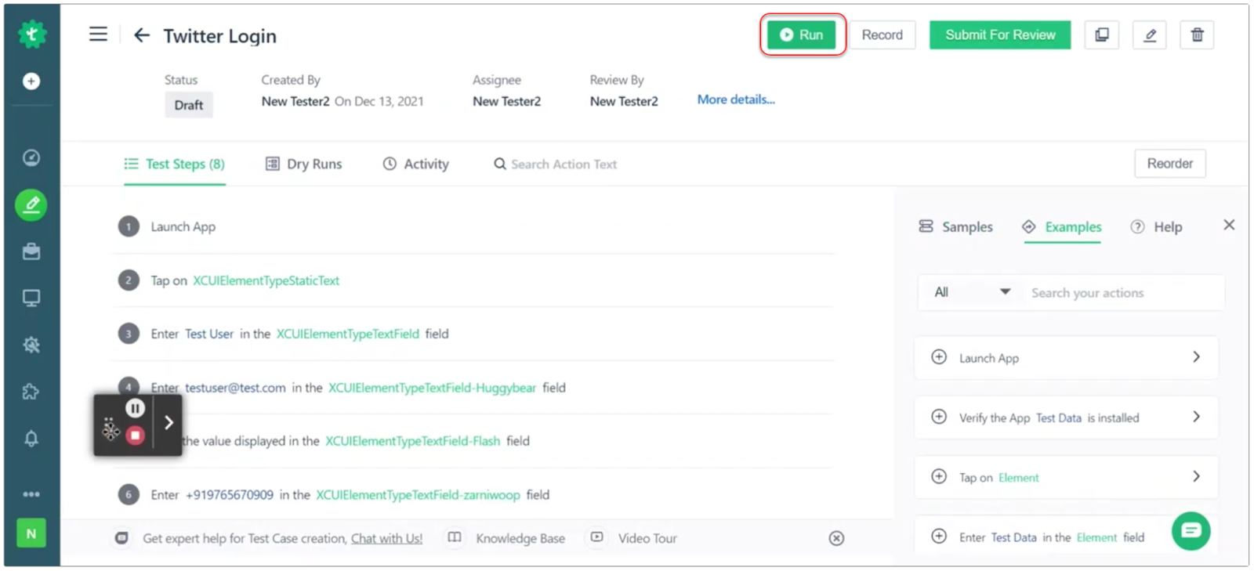Viewport: 1254px width, 571px height.
Task: Click the plus create icon in sidebar
Action: coord(31,81)
